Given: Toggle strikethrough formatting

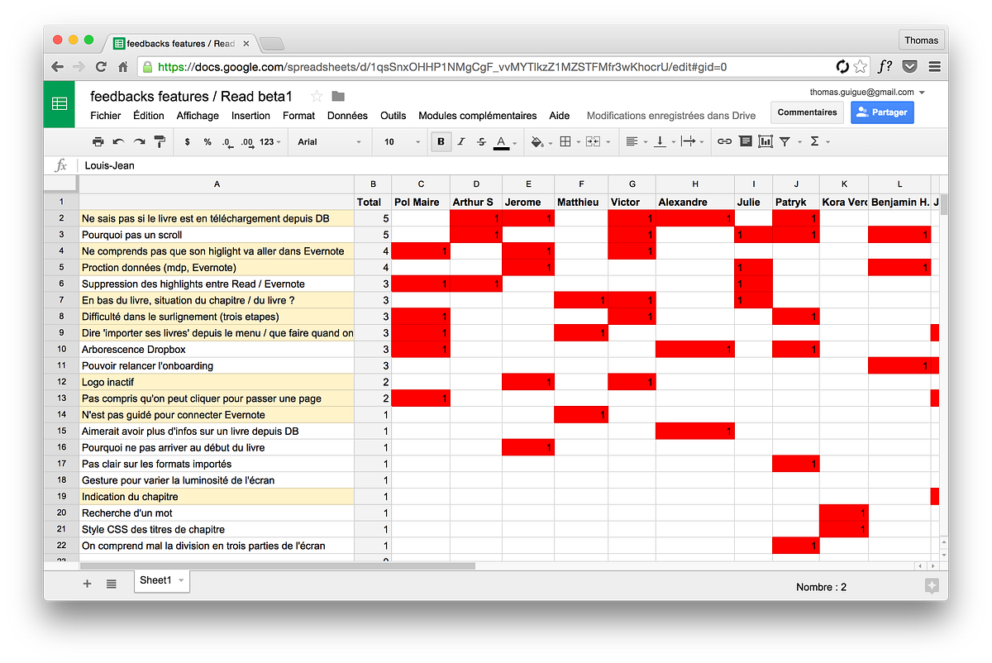Looking at the screenshot, I should [481, 142].
